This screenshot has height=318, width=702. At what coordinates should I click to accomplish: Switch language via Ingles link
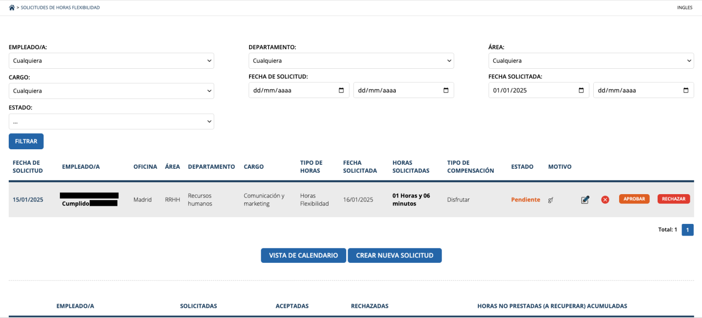684,8
